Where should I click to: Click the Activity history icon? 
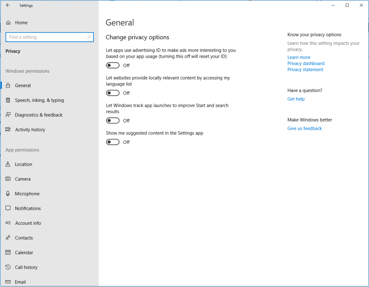[8, 130]
